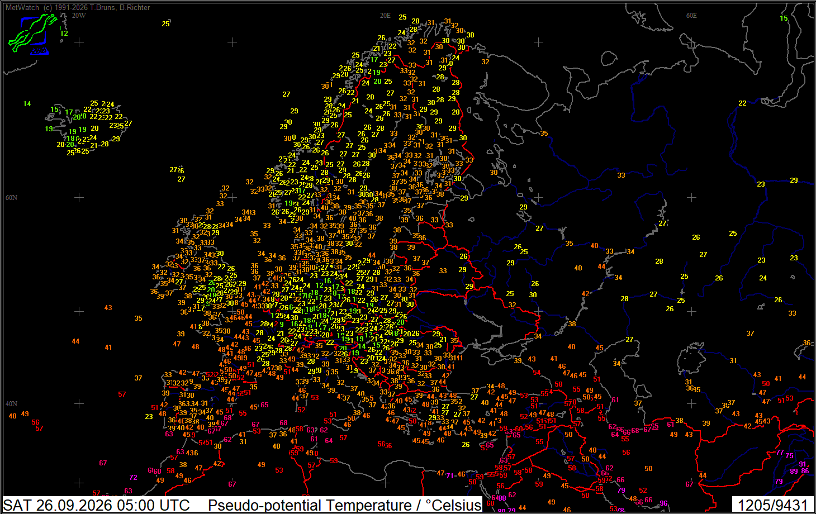Click the 60N latitude label
The image size is (816, 514).
pos(11,198)
